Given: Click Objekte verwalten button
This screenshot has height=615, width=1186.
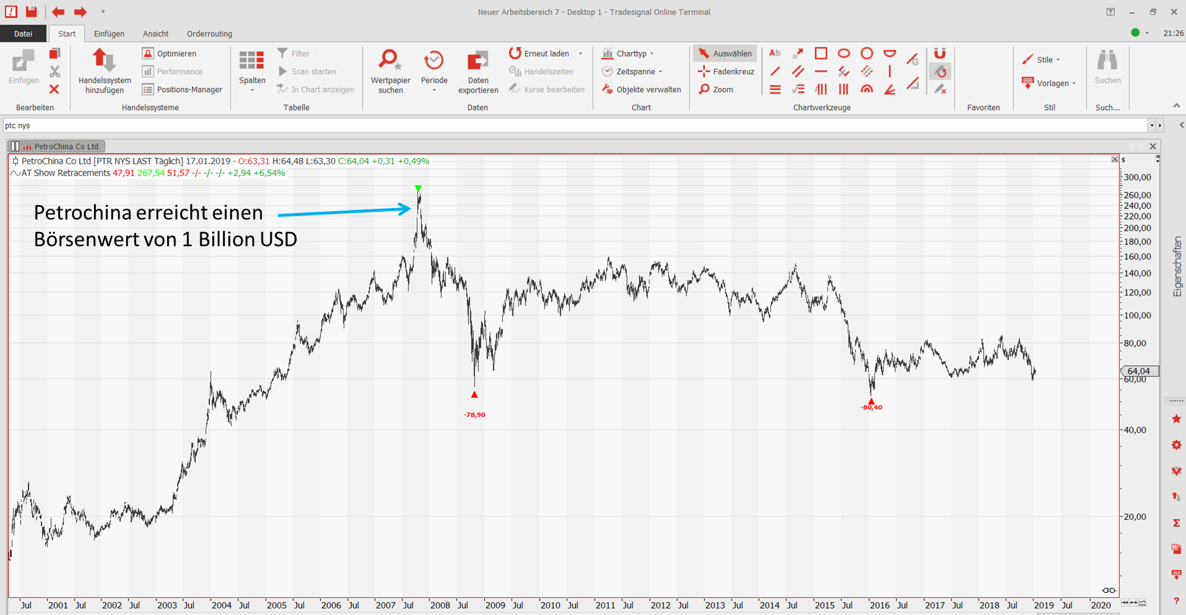Looking at the screenshot, I should tap(641, 89).
